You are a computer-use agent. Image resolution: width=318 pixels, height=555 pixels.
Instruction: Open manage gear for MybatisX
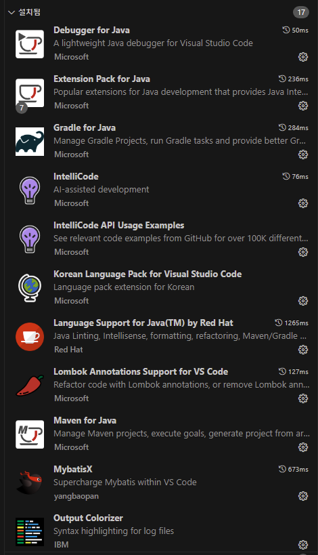point(303,496)
